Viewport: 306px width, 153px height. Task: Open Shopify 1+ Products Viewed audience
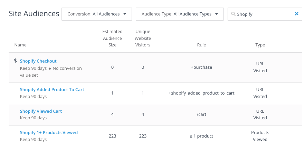click(x=49, y=132)
